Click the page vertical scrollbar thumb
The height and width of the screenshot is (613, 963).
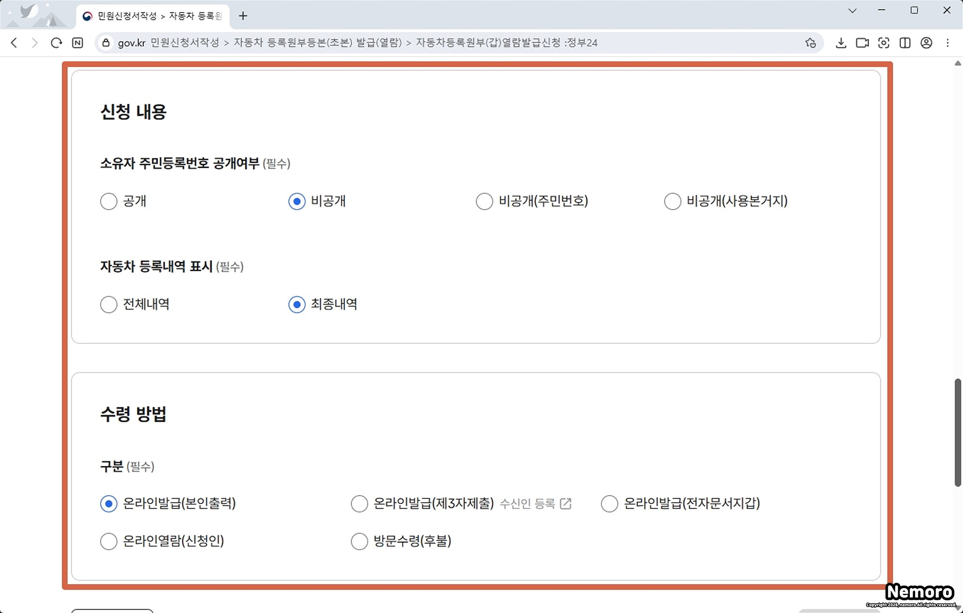click(957, 432)
